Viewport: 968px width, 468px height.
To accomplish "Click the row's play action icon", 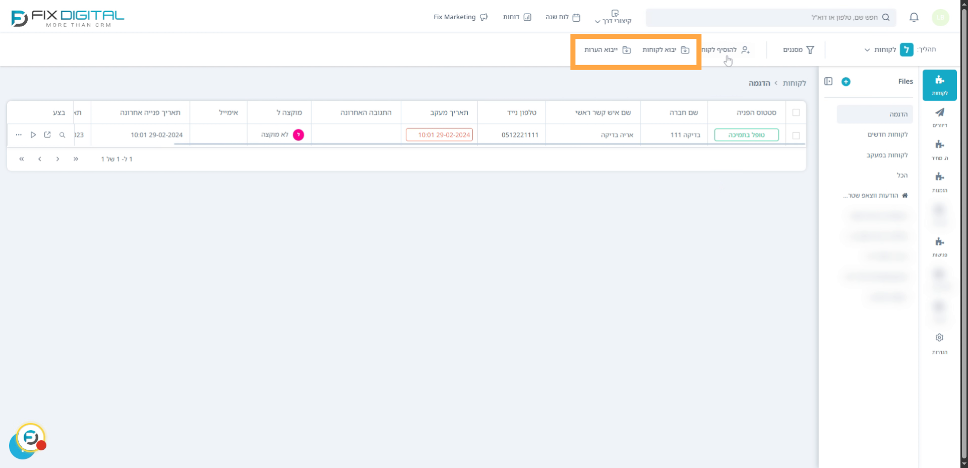I will pos(33,135).
